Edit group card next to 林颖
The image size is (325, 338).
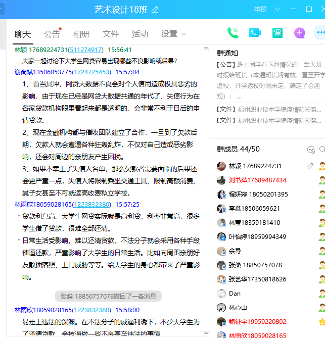310,166
